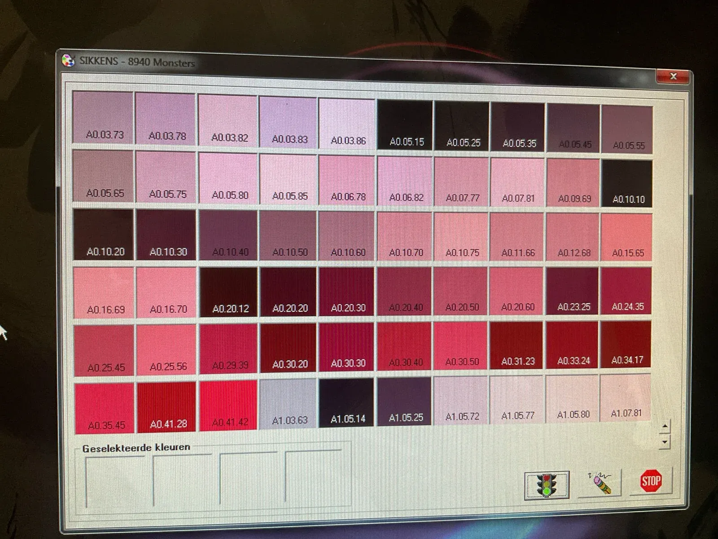Image resolution: width=718 pixels, height=539 pixels.
Task: Click the traffic light confirm icon
Action: 547,485
